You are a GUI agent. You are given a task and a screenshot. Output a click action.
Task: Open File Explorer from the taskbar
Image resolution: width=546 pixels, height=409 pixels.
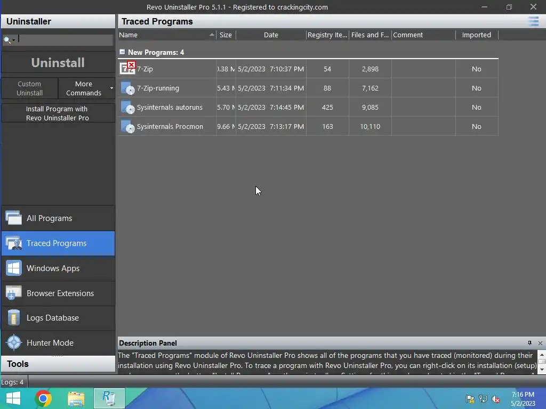pyautogui.click(x=76, y=398)
